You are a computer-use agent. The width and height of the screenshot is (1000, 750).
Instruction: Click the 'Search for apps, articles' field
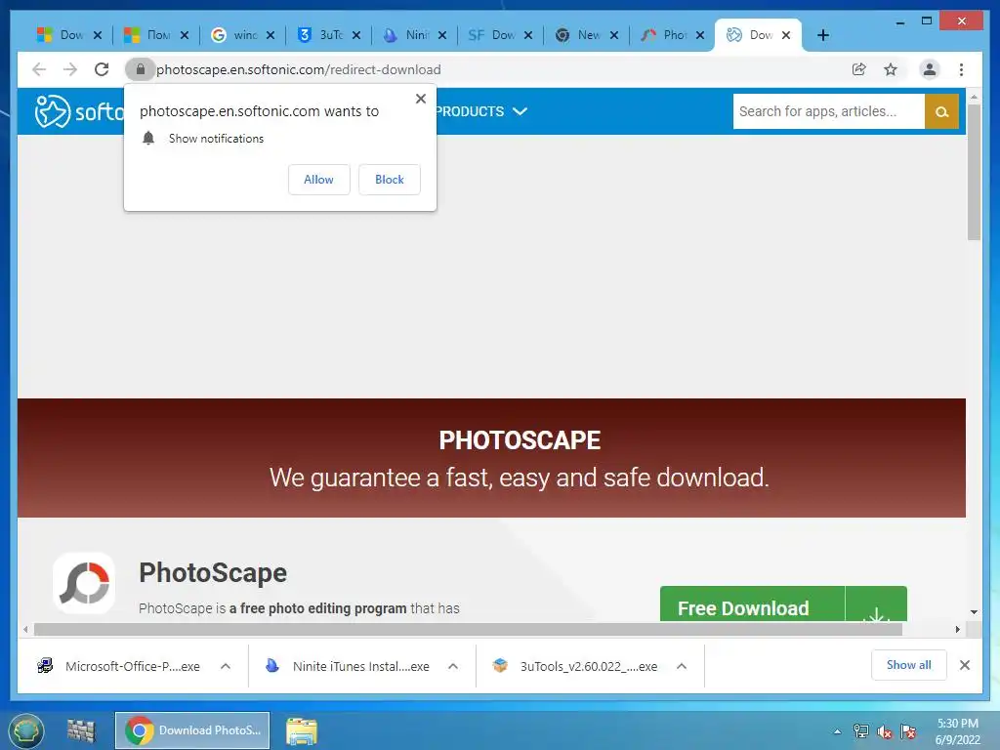click(x=828, y=111)
